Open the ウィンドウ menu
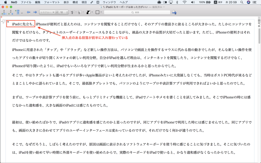The height and width of the screenshot is (163, 261). tap(109, 2)
